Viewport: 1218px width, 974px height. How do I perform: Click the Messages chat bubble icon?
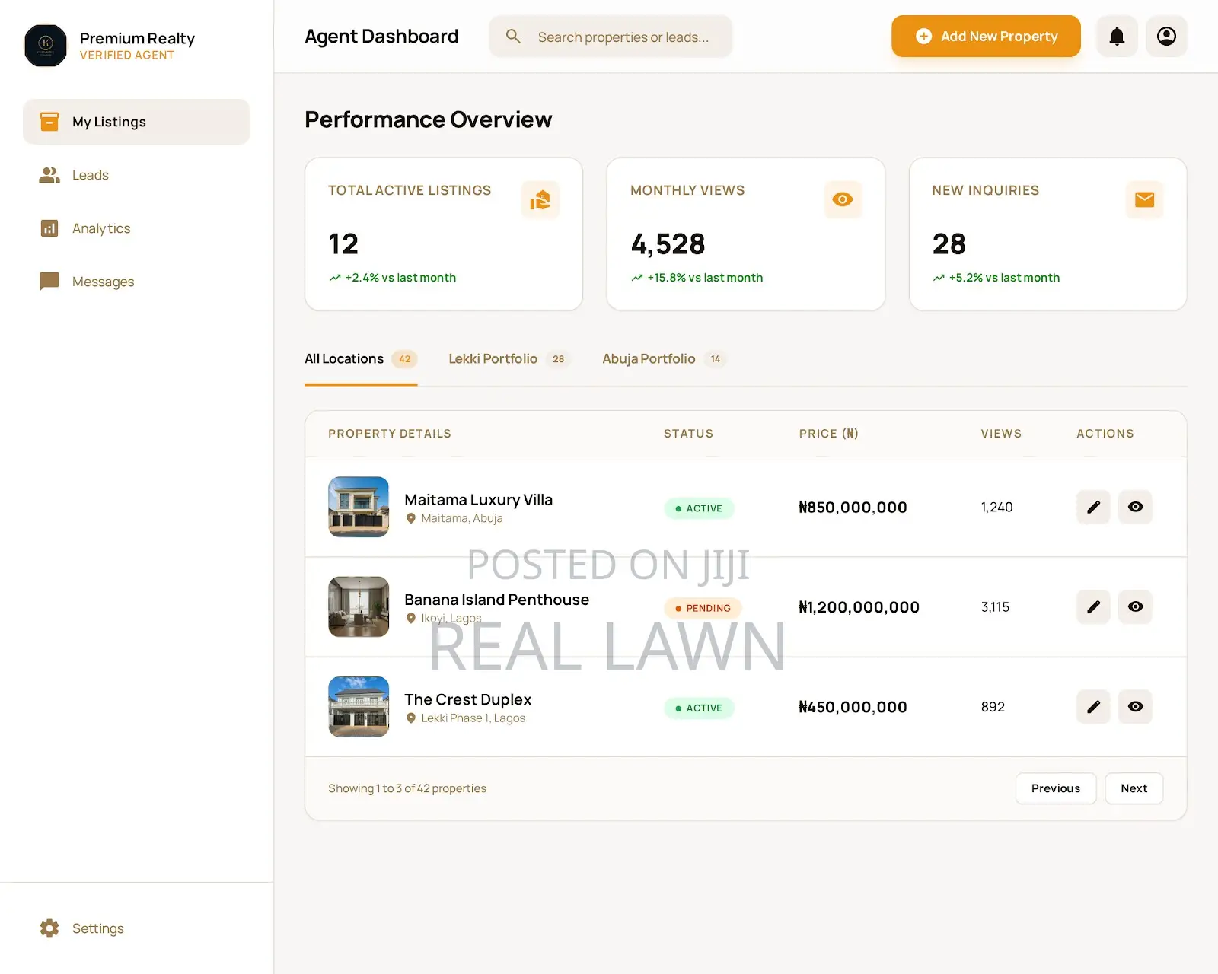pos(49,282)
